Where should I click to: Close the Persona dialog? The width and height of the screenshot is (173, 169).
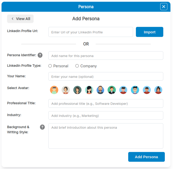pos(164,7)
